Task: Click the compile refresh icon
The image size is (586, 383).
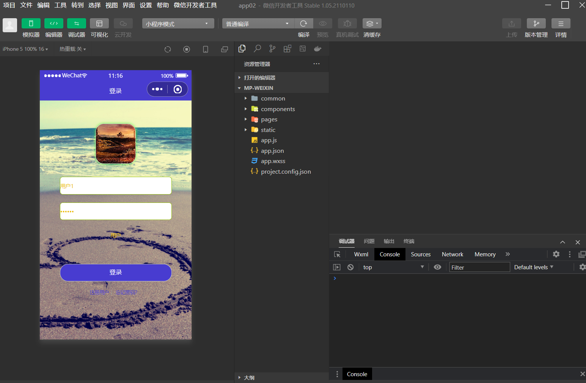Action: click(x=303, y=24)
